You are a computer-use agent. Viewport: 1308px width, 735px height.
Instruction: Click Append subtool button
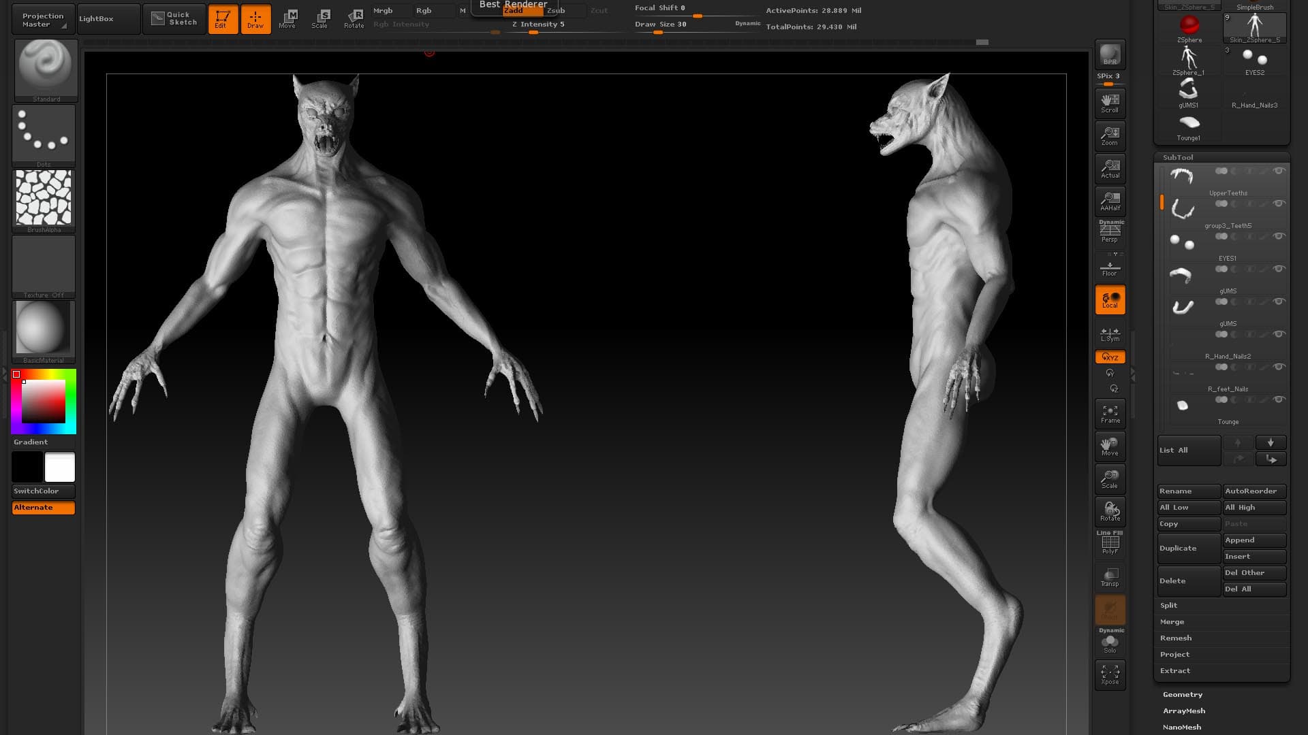1254,540
